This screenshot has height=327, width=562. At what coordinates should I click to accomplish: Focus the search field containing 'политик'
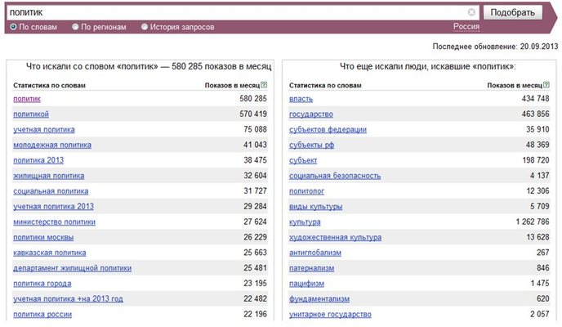click(239, 12)
